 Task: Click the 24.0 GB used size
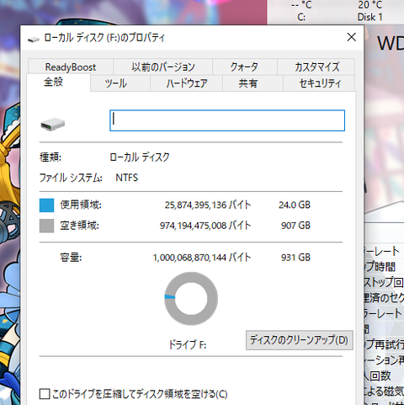click(x=295, y=205)
